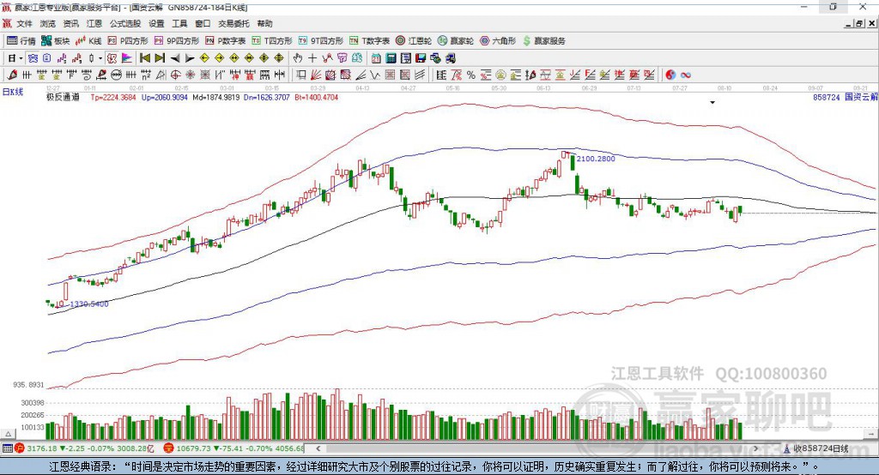Open the 浏览 menu
Image resolution: width=879 pixels, height=475 pixels.
point(48,23)
